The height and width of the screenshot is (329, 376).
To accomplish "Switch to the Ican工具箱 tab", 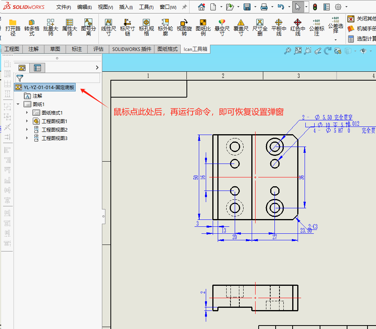I will [195, 49].
